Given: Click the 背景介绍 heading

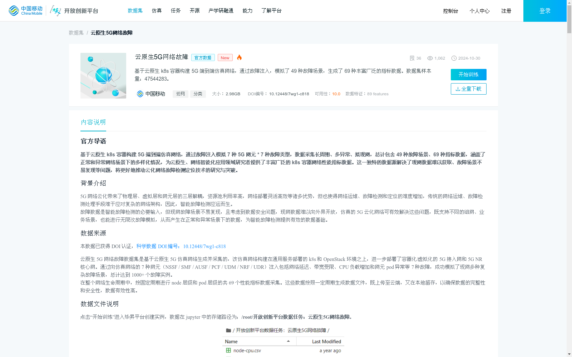Looking at the screenshot, I should (93, 183).
